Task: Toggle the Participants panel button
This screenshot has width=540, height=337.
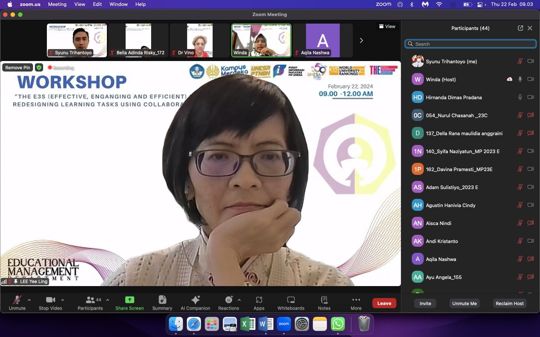Action: pos(90,303)
